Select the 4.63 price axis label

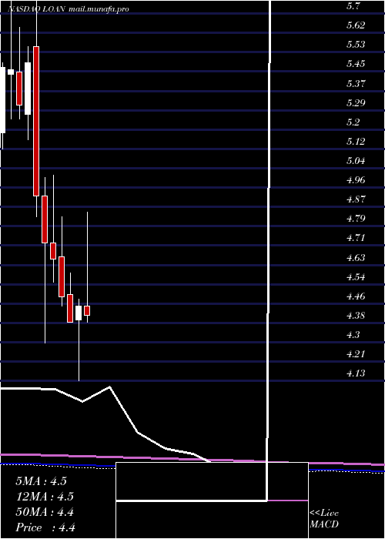coord(356,257)
